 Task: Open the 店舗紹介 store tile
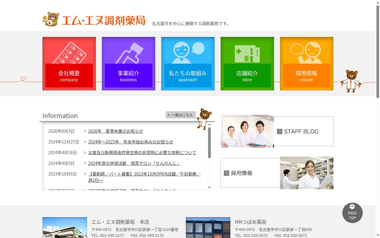tap(247, 64)
